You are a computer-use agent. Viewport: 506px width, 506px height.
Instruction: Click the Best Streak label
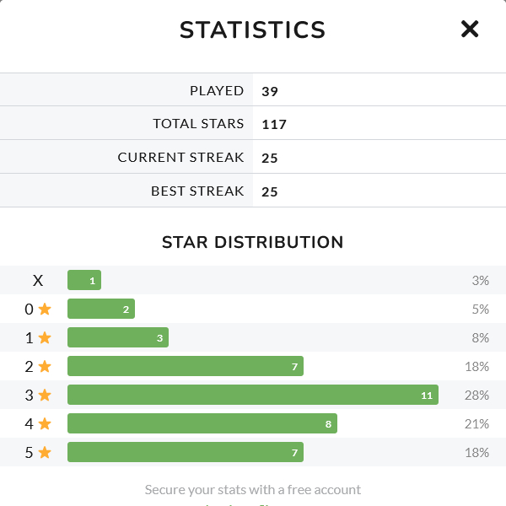[197, 191]
